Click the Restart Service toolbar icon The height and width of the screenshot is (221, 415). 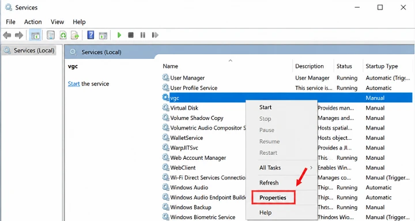[155, 35]
